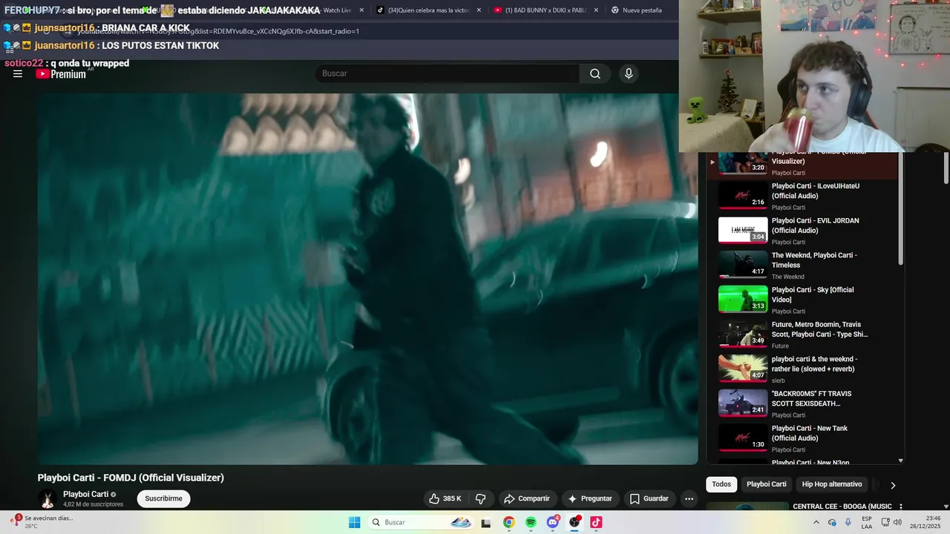This screenshot has height=534, width=950.
Task: Open TikTok app from taskbar
Action: point(596,522)
